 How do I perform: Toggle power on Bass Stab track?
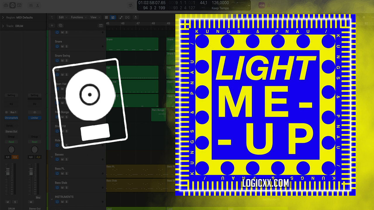(x=57, y=188)
